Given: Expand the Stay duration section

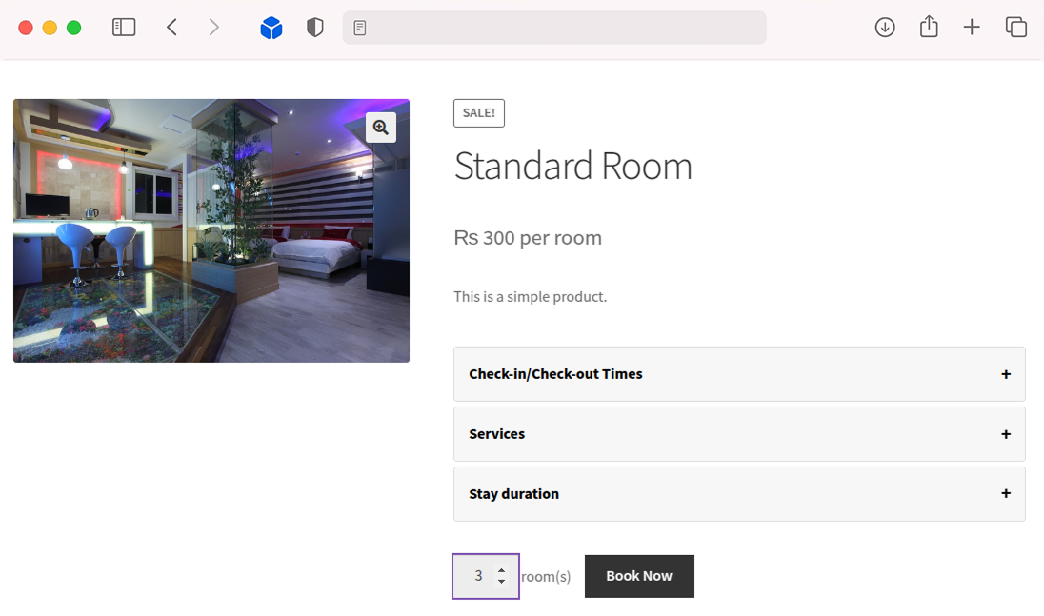Looking at the screenshot, I should (x=739, y=494).
